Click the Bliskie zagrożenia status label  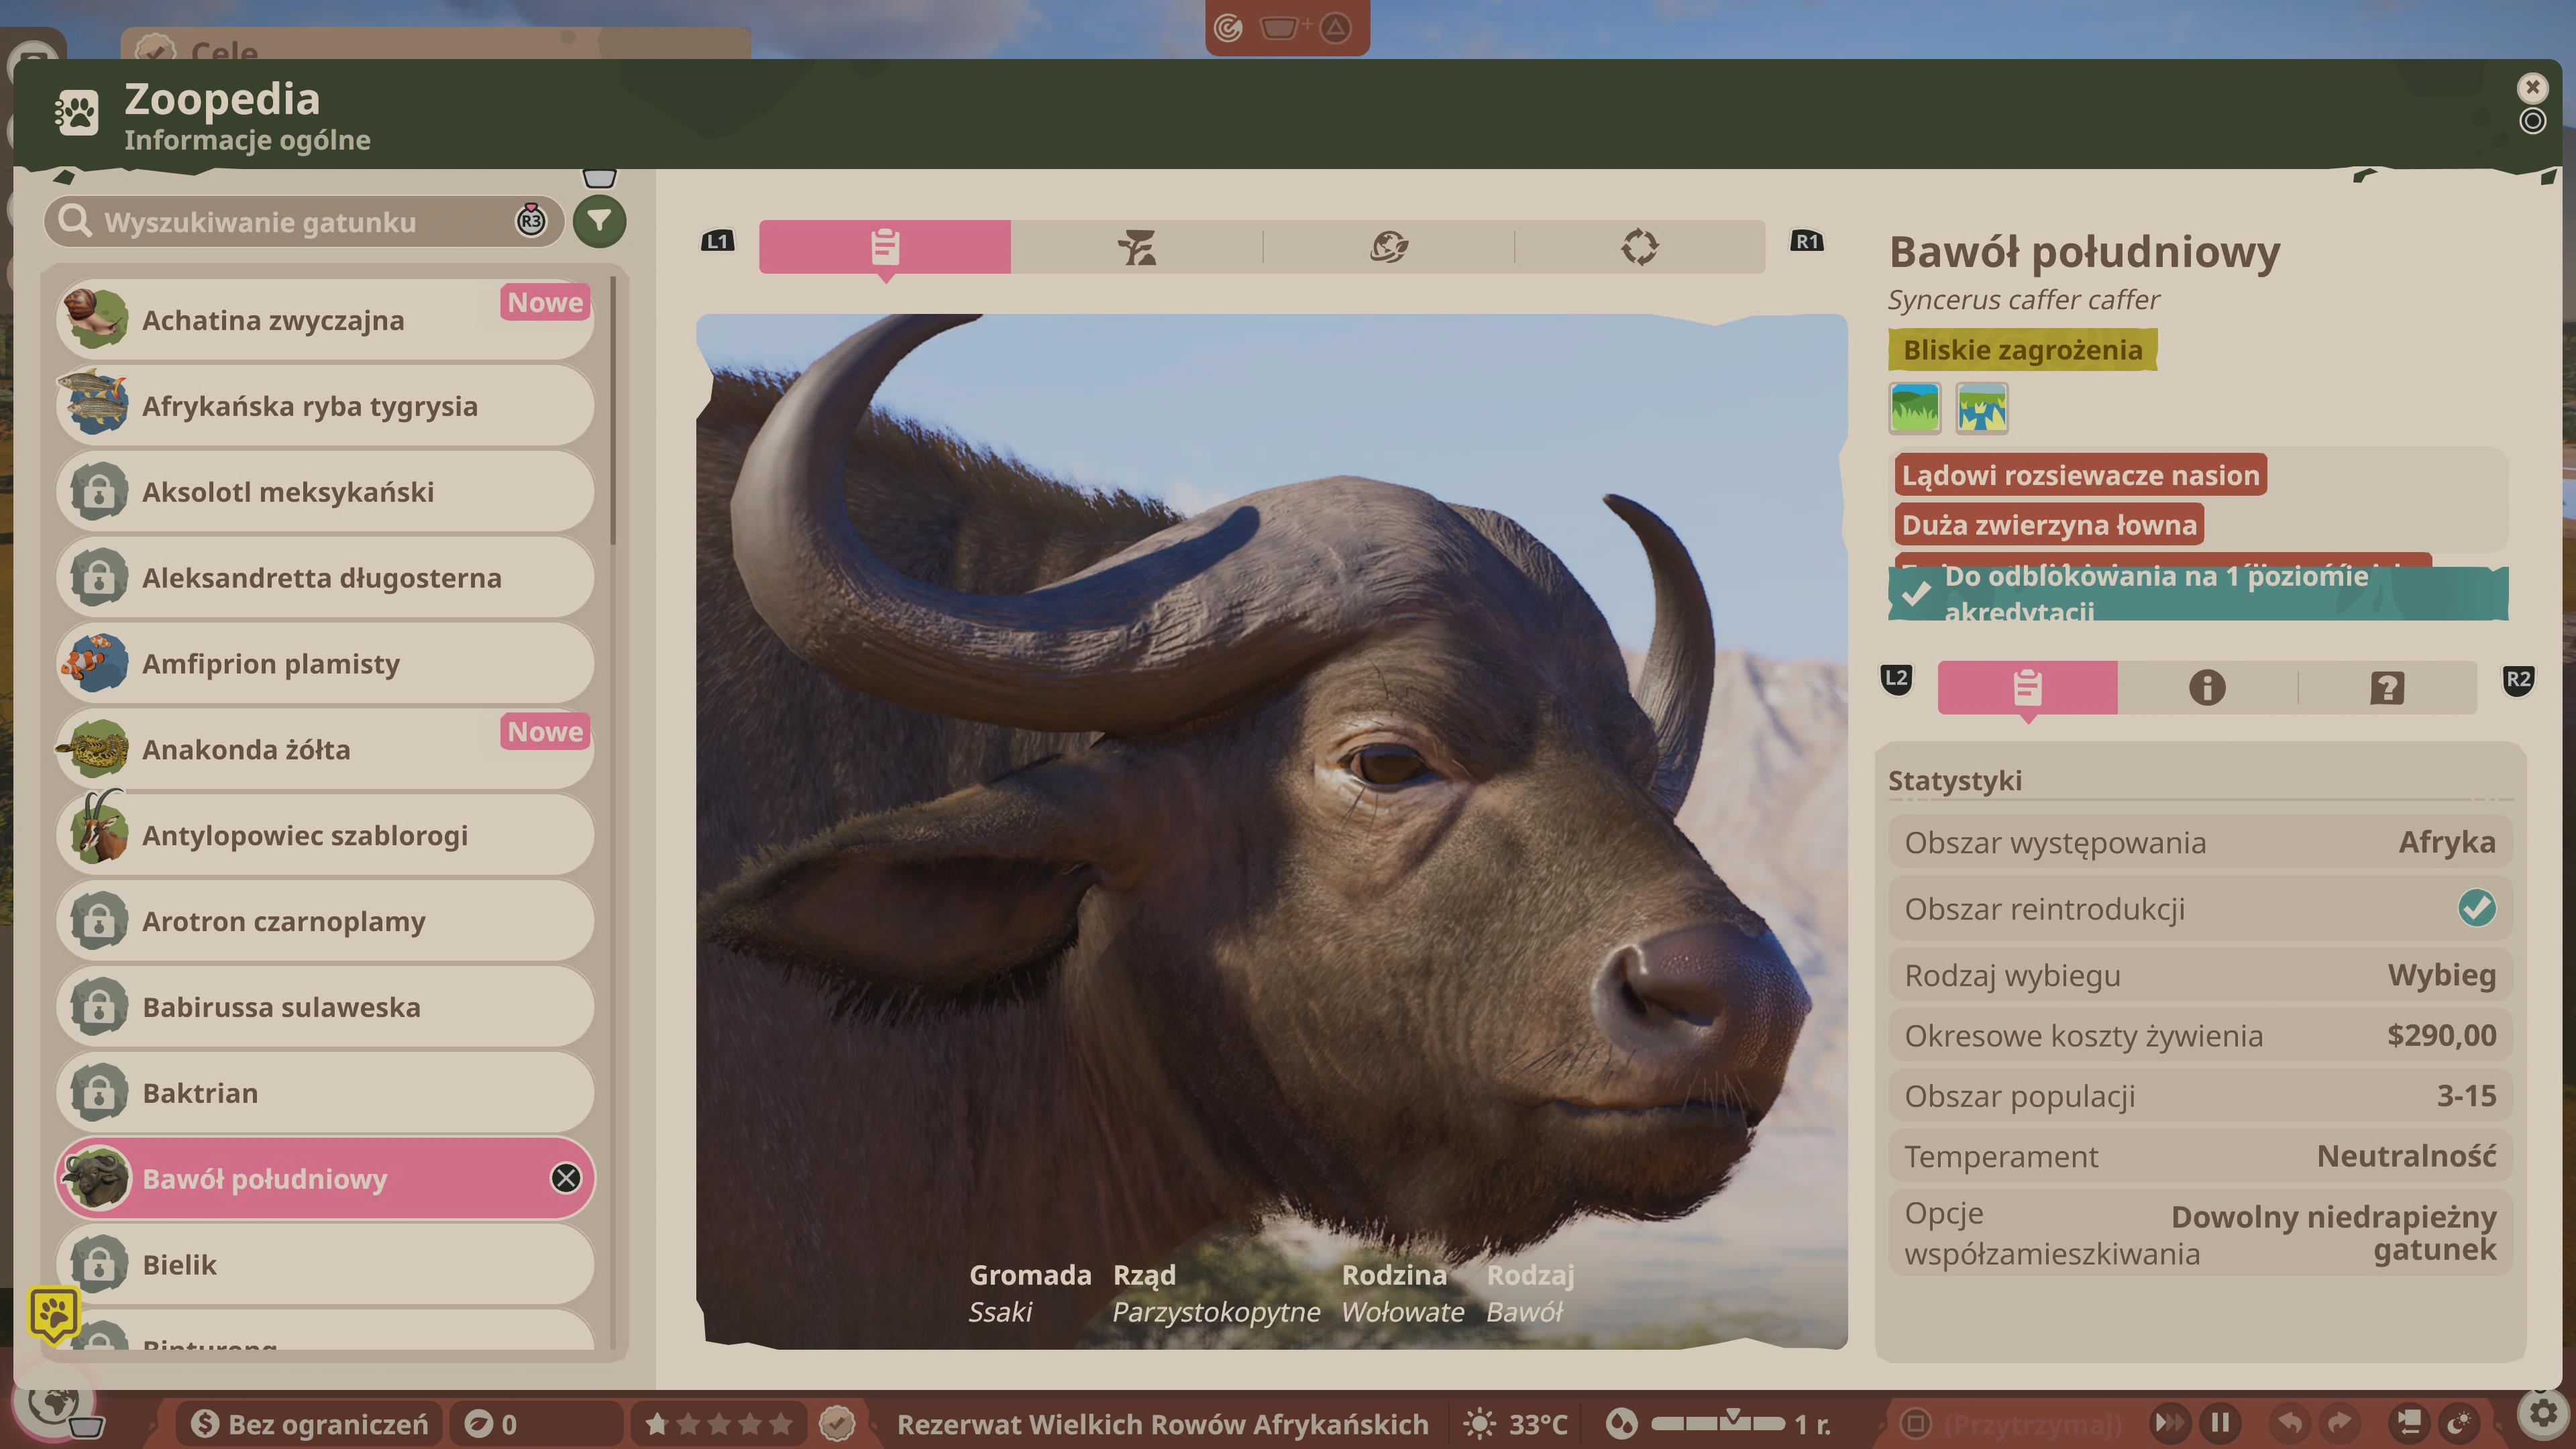pyautogui.click(x=2022, y=350)
